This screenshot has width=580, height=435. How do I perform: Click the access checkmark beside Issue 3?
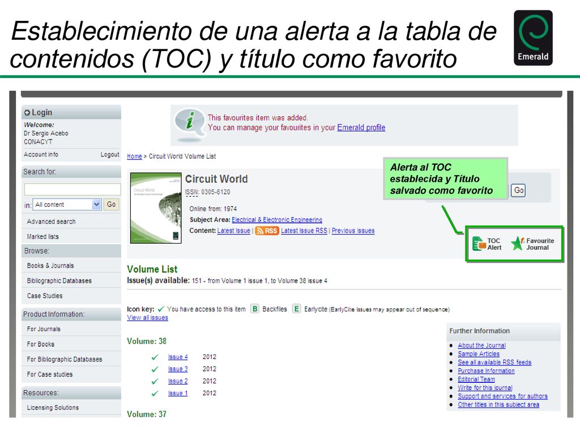pyautogui.click(x=155, y=369)
